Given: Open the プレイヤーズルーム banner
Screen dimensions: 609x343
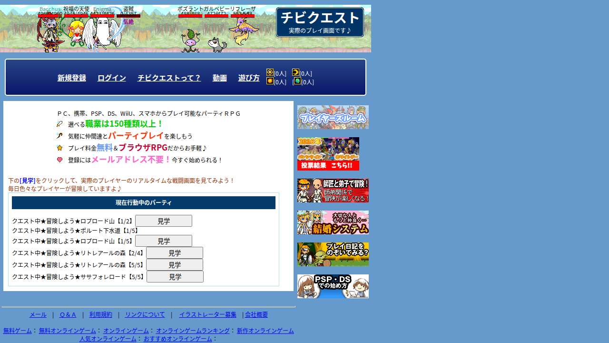Looking at the screenshot, I should tap(333, 117).
